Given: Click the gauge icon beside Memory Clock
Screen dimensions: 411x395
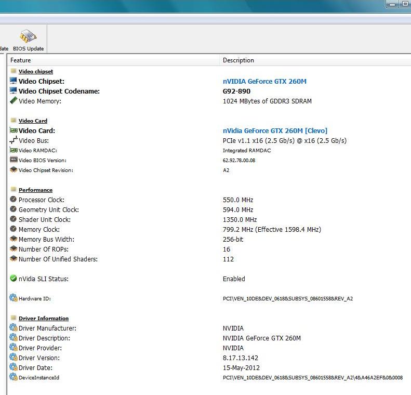Looking at the screenshot, I should point(13,229).
